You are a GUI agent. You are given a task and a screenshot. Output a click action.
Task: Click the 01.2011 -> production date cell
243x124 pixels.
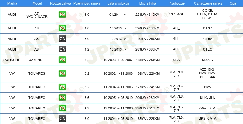117,15
